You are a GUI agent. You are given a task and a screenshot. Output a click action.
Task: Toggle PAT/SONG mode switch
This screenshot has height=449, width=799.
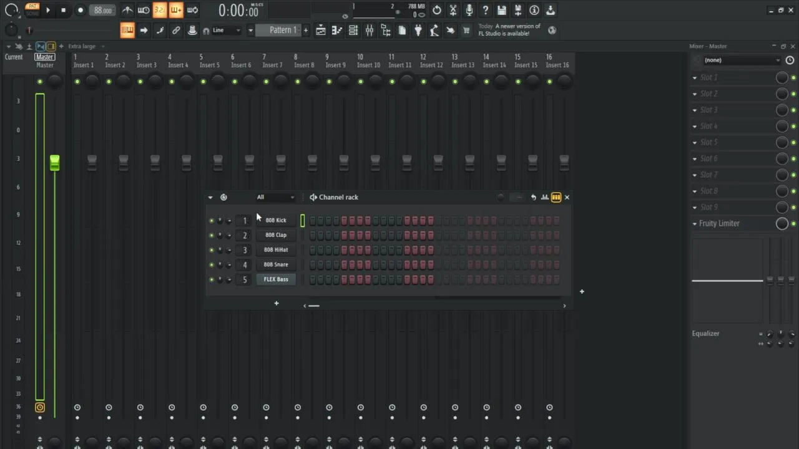point(32,10)
